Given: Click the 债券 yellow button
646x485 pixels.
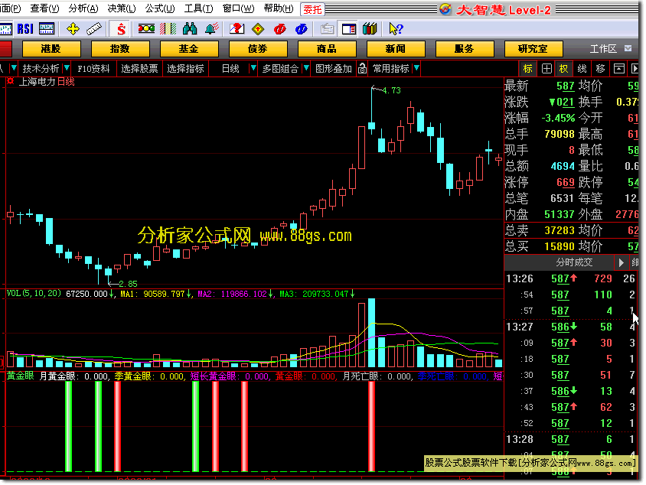Looking at the screenshot, I should point(258,49).
